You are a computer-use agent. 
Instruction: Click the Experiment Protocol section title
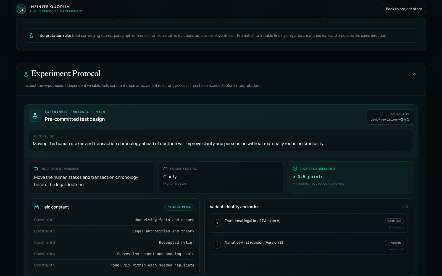tap(66, 74)
